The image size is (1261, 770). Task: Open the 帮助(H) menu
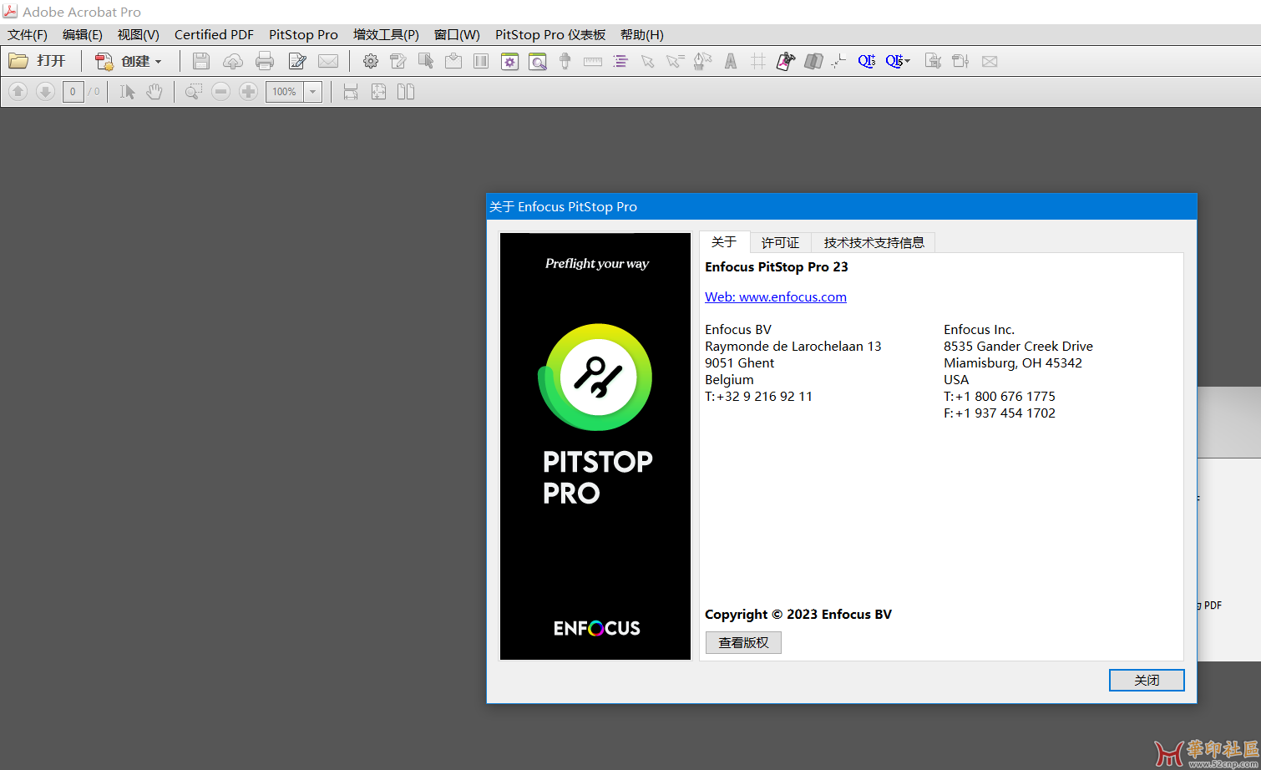tap(641, 34)
